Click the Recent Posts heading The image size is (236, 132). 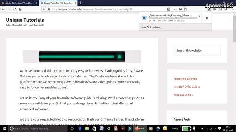(x=182, y=120)
